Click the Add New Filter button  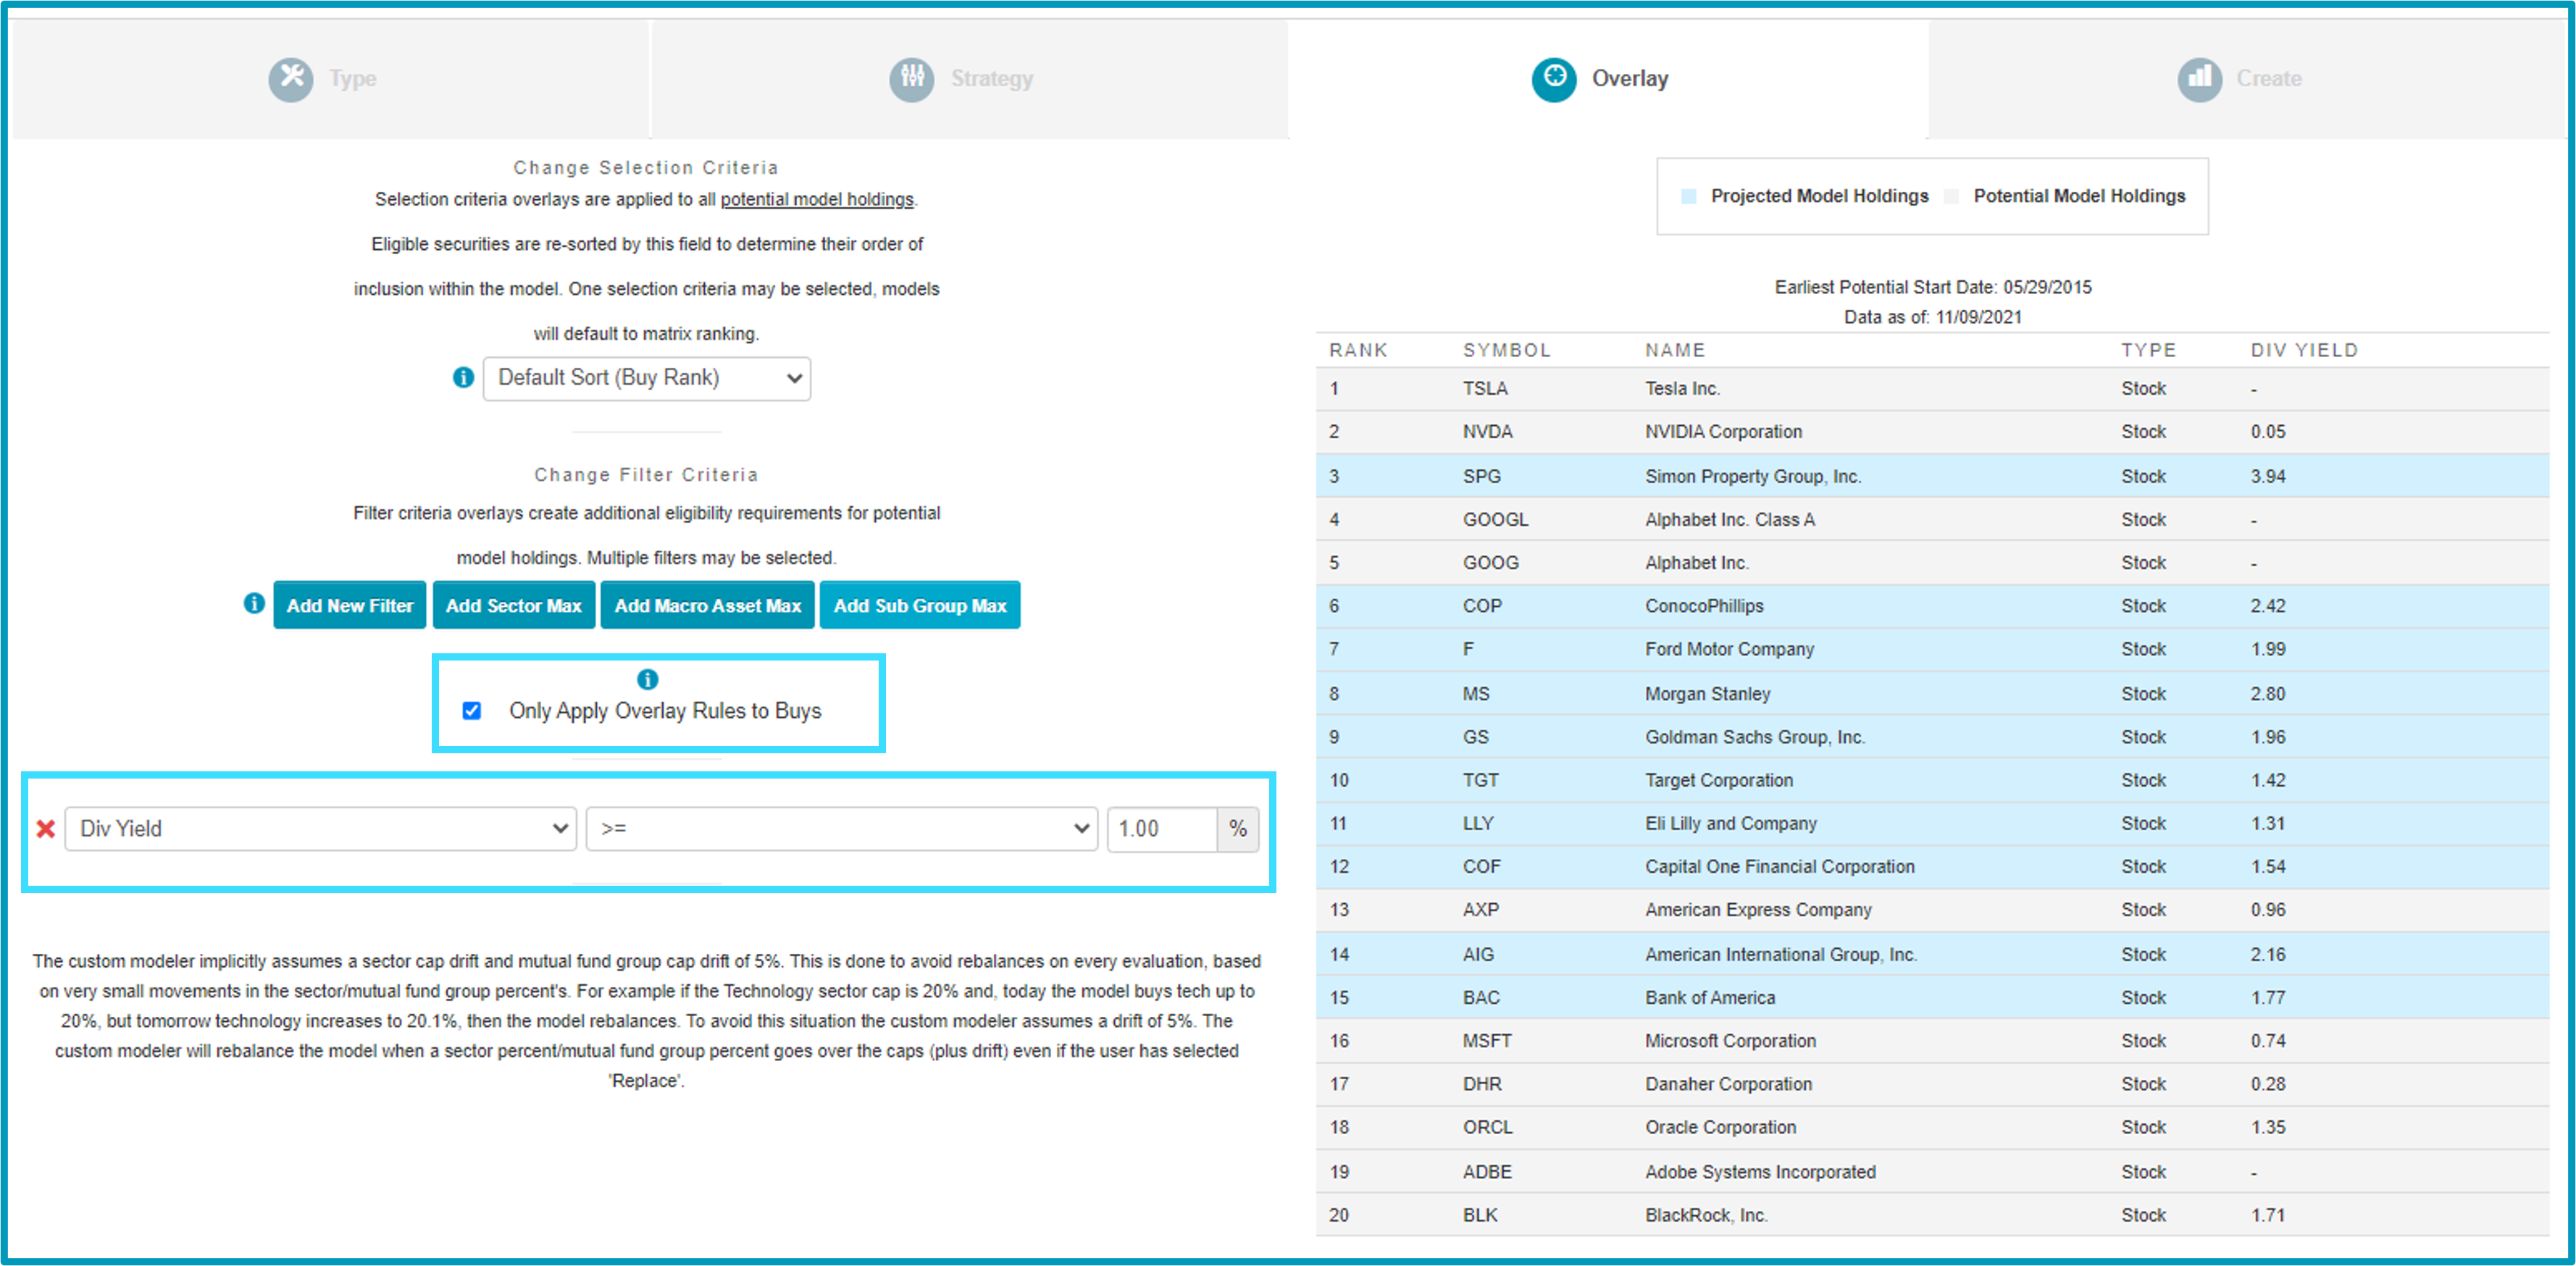350,605
